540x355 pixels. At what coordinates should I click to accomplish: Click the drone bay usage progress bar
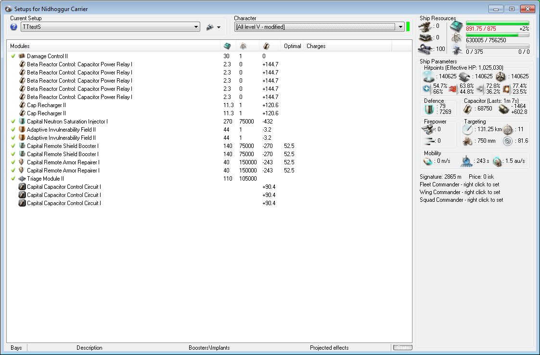coord(497,47)
